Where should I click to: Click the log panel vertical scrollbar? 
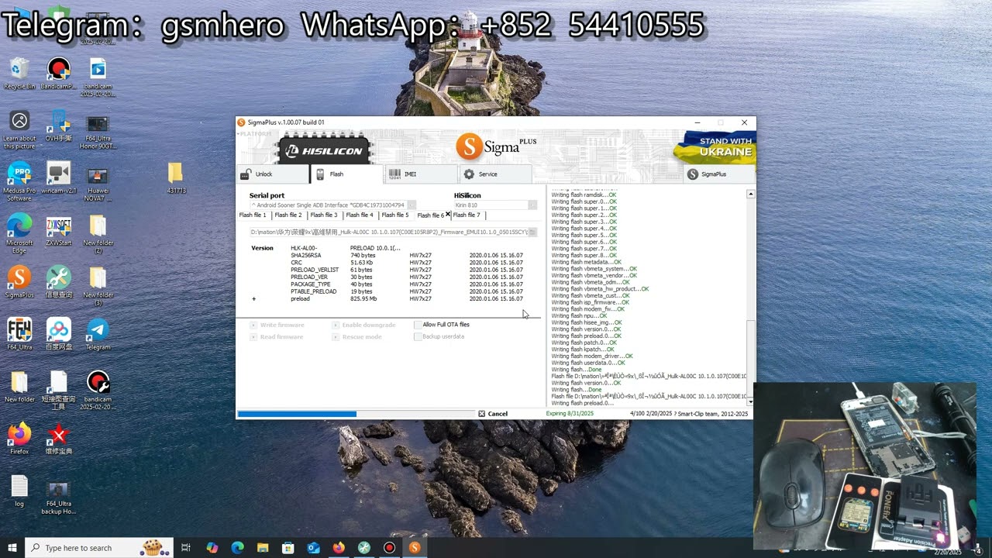(750, 297)
